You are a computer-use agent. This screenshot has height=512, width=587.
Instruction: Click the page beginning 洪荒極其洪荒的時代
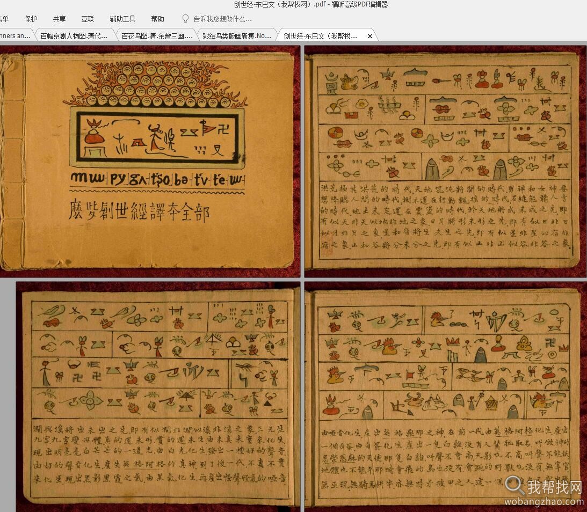[446, 161]
